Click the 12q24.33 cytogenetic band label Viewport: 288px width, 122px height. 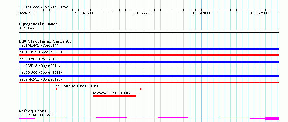[x=27, y=28]
